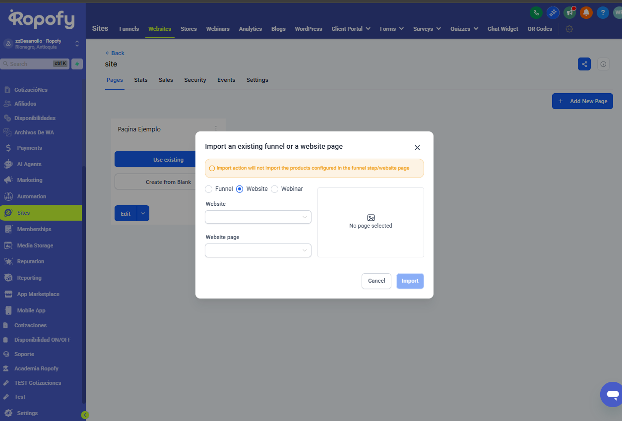
Task: Open the Funnels menu item
Action: click(x=129, y=29)
